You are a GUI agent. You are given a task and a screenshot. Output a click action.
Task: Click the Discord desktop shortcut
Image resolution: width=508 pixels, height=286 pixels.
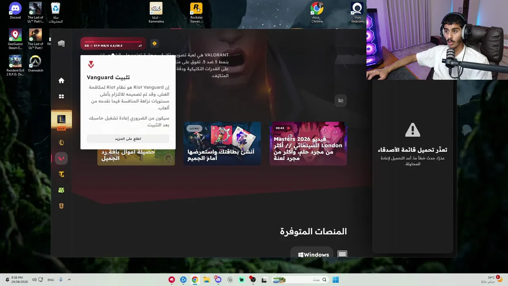coord(15,11)
